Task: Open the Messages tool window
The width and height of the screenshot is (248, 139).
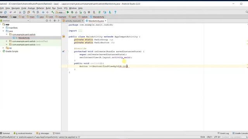Action: (43, 133)
